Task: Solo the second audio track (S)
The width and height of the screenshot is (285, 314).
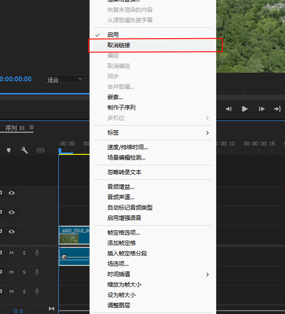Action: [x=24, y=272]
